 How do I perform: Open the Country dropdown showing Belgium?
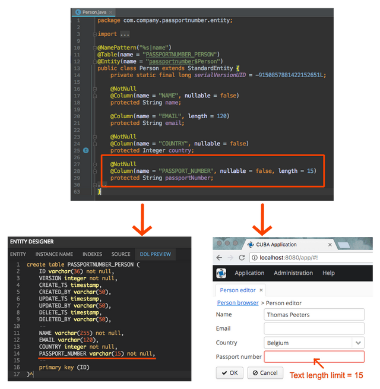coord(314,343)
